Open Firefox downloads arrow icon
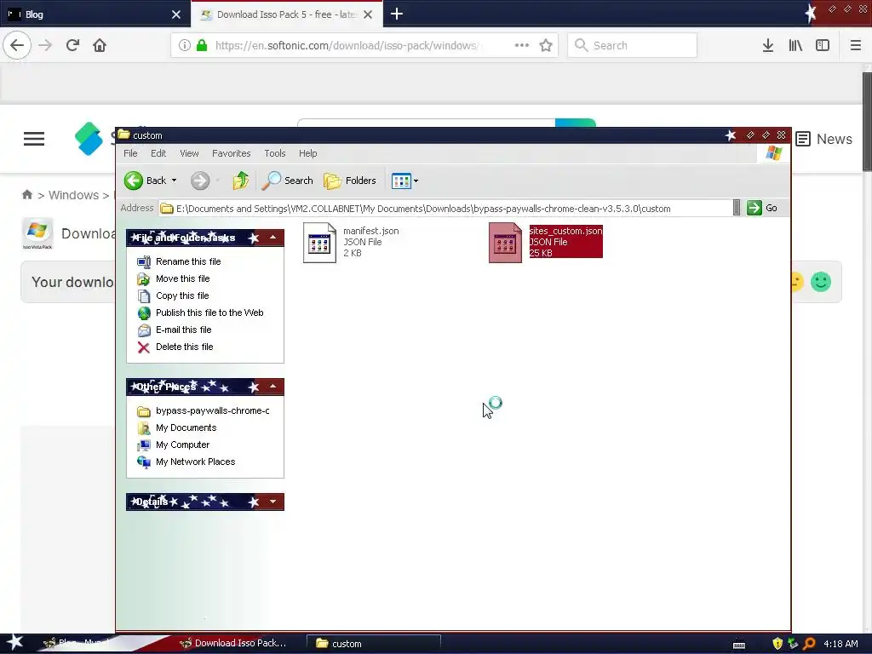The height and width of the screenshot is (654, 872). pyautogui.click(x=768, y=46)
